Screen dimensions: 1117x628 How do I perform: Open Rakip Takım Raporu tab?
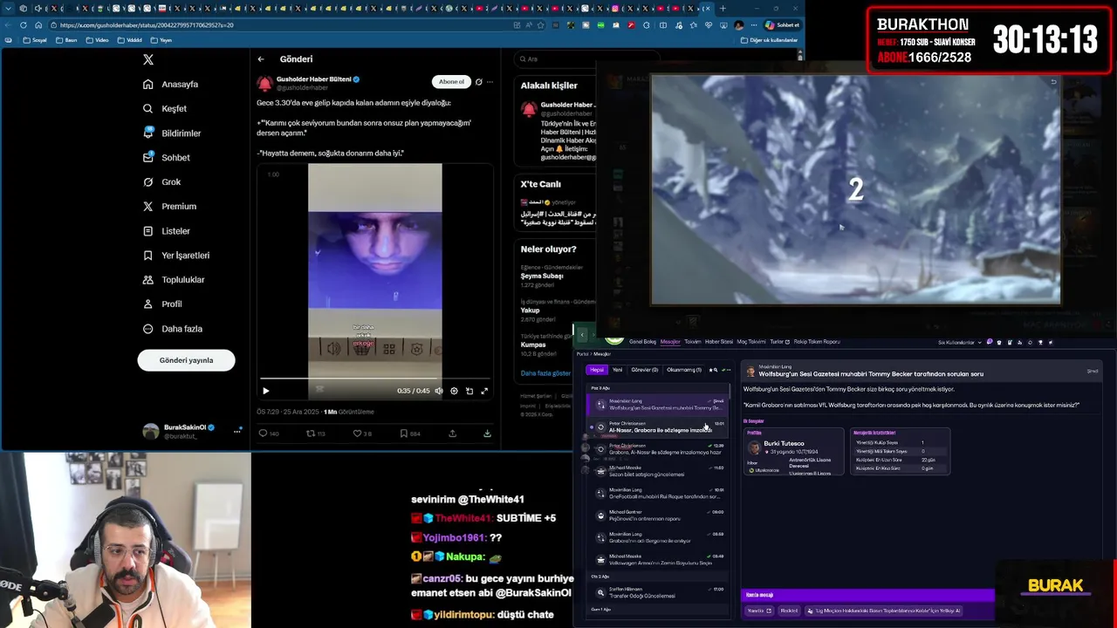pos(817,342)
